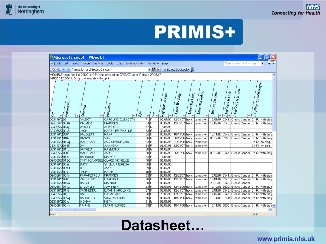This screenshot has width=326, height=244.
Task: Open the Latest Rx Rubric filter dropdown
Action: [x=206, y=116]
